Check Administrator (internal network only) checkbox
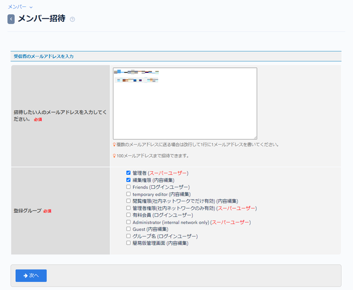Image resolution: width=353 pixels, height=290 pixels. pyautogui.click(x=128, y=222)
